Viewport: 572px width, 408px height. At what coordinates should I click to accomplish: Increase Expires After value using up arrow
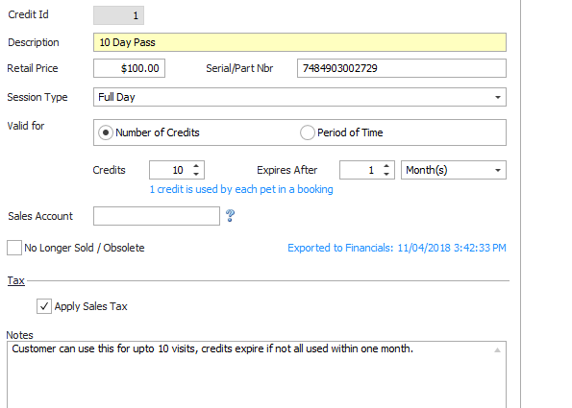tap(386, 166)
